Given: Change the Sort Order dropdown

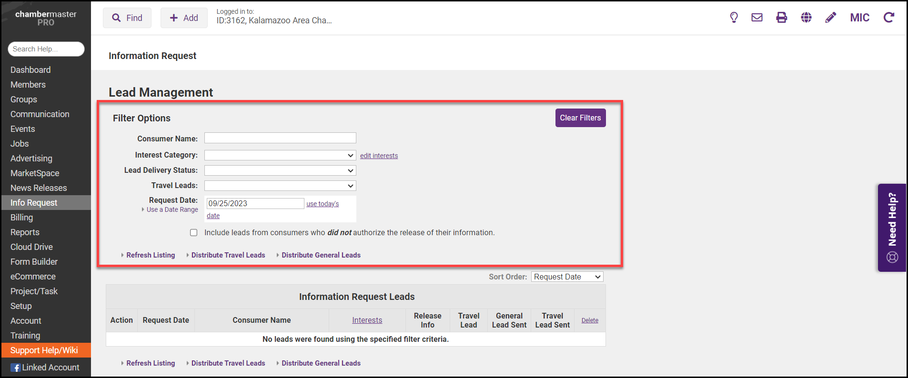Looking at the screenshot, I should click(x=567, y=277).
